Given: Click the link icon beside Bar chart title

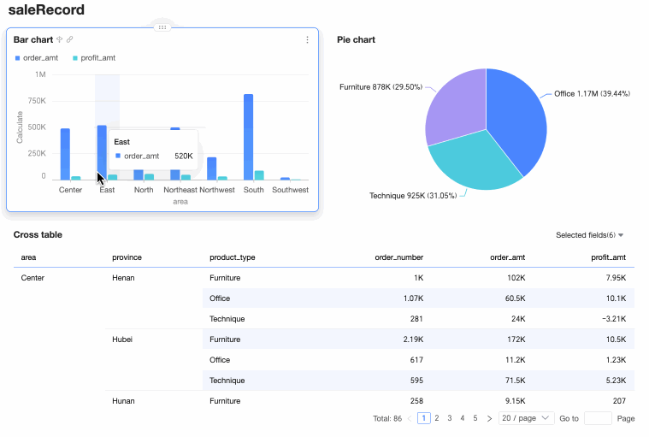Looking at the screenshot, I should [70, 39].
